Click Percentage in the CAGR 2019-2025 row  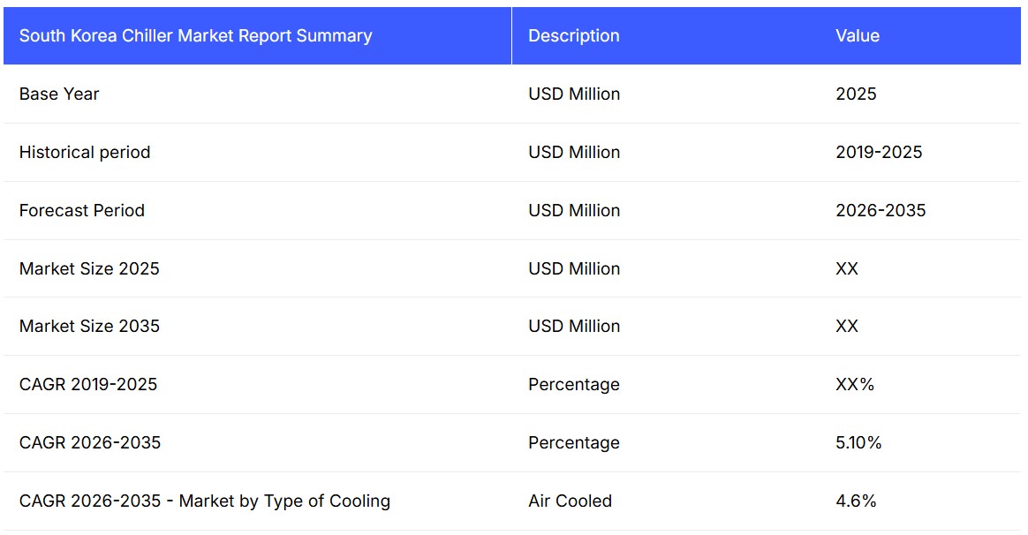click(x=574, y=385)
